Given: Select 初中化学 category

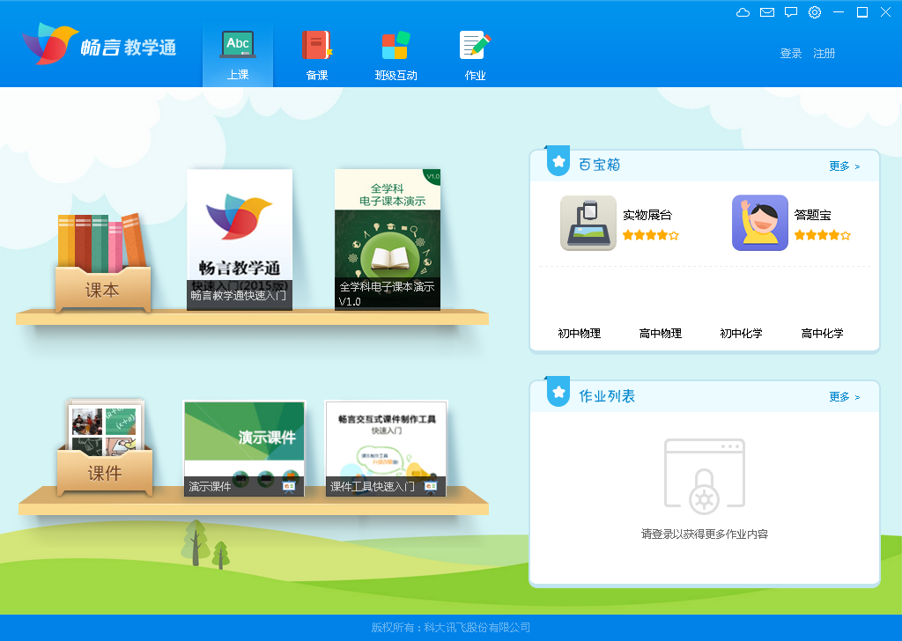Looking at the screenshot, I should tap(741, 334).
